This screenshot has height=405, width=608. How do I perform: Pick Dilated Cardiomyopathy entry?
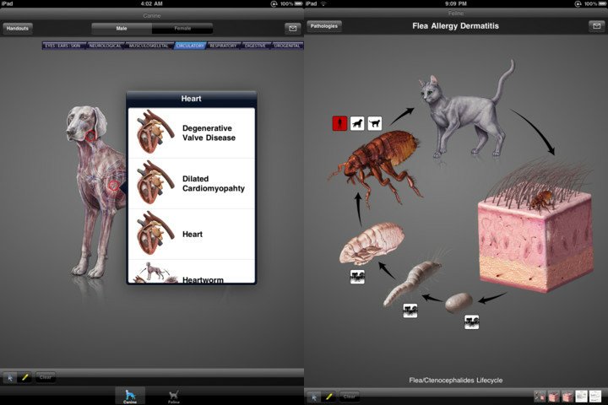click(x=191, y=183)
